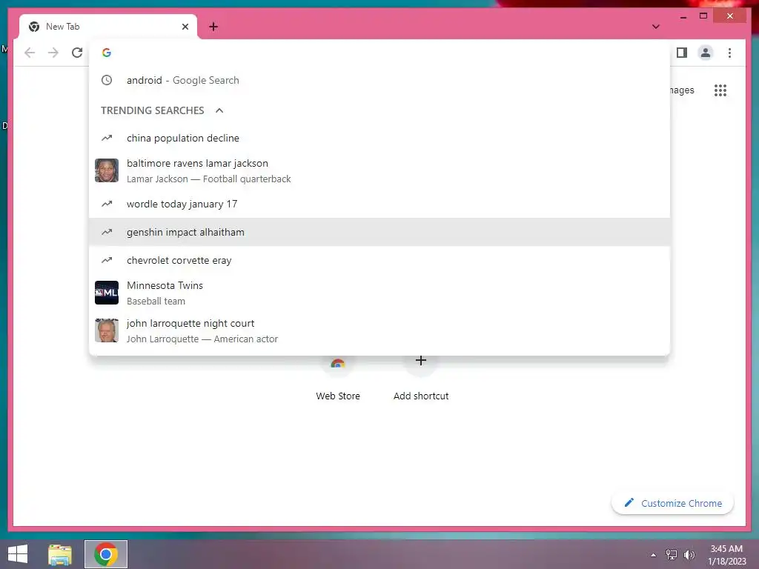Select the china population decline suggestion
The image size is (759, 569).
tap(379, 139)
